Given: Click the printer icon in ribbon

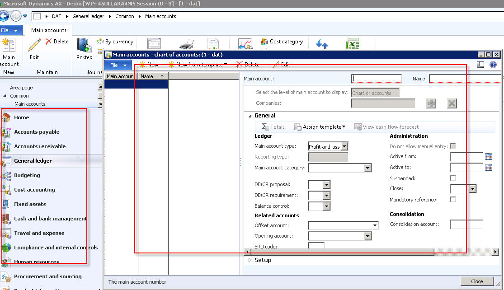Looking at the screenshot, I should click(x=186, y=44).
